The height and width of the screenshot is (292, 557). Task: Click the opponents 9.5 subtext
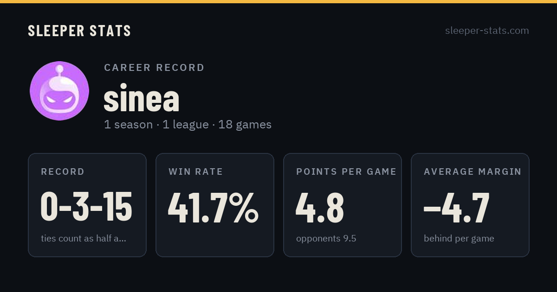326,238
